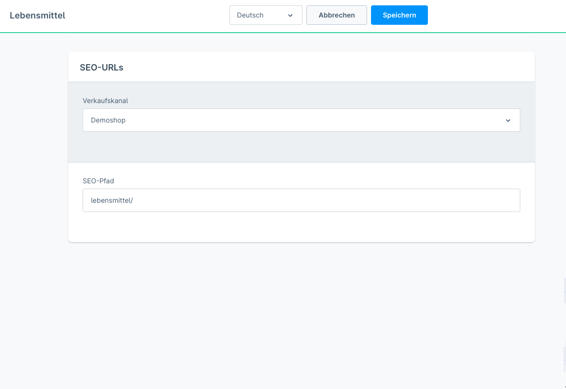Click into the SEO-Pfad input field
Image resolution: width=566 pixels, height=389 pixels.
click(x=301, y=200)
